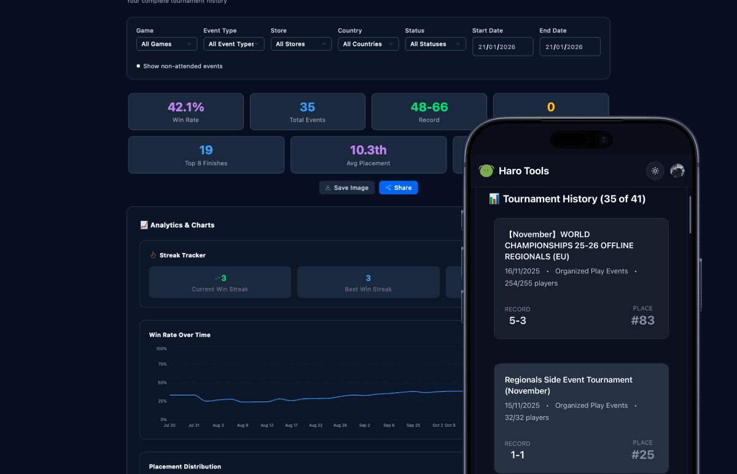Expand the All Event Types dropdown
The image size is (737, 474).
(233, 44)
